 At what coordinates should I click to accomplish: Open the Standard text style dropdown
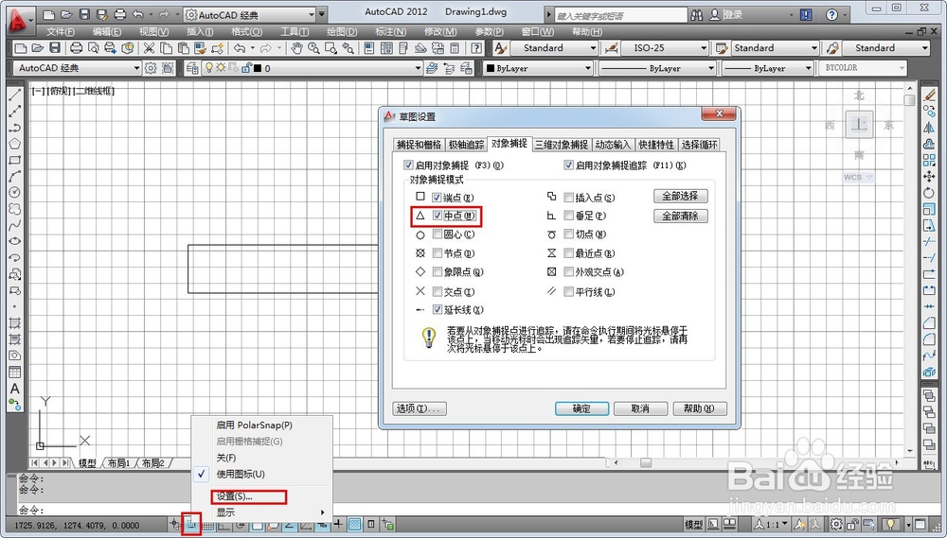click(554, 48)
